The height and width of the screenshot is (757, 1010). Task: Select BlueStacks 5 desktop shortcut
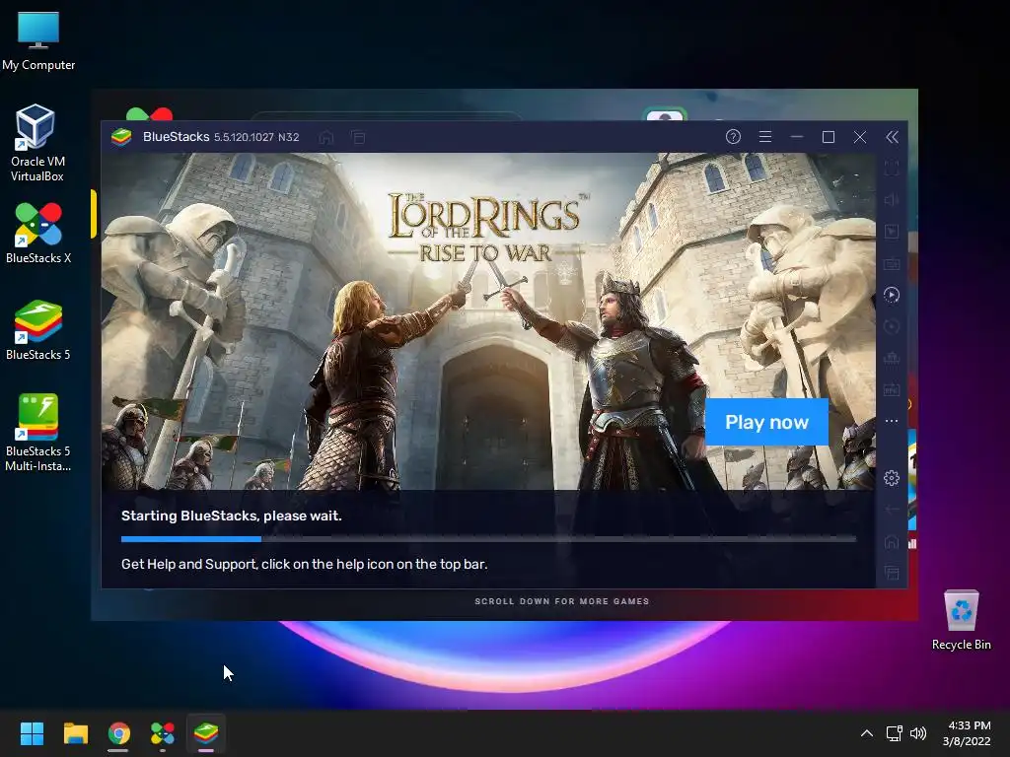tap(38, 329)
